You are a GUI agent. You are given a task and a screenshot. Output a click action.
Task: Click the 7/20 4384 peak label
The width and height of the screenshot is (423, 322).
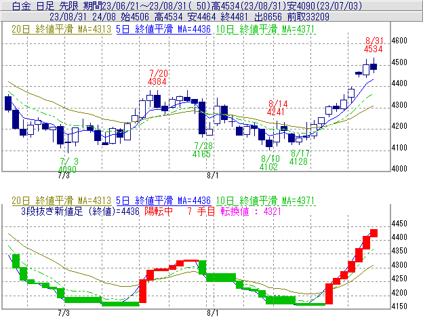tap(158, 77)
